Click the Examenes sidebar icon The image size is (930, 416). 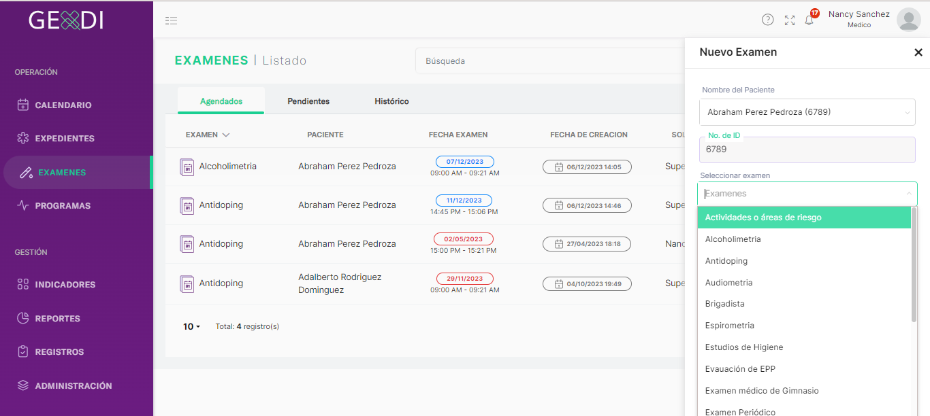click(x=26, y=172)
